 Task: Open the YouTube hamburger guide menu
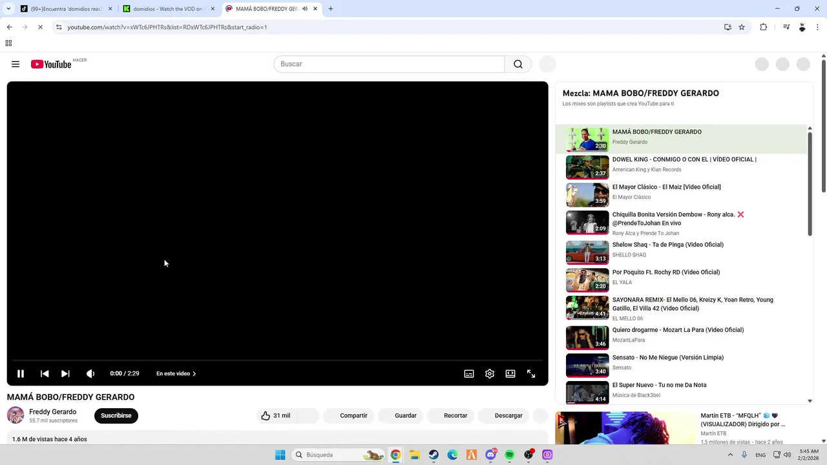click(16, 64)
